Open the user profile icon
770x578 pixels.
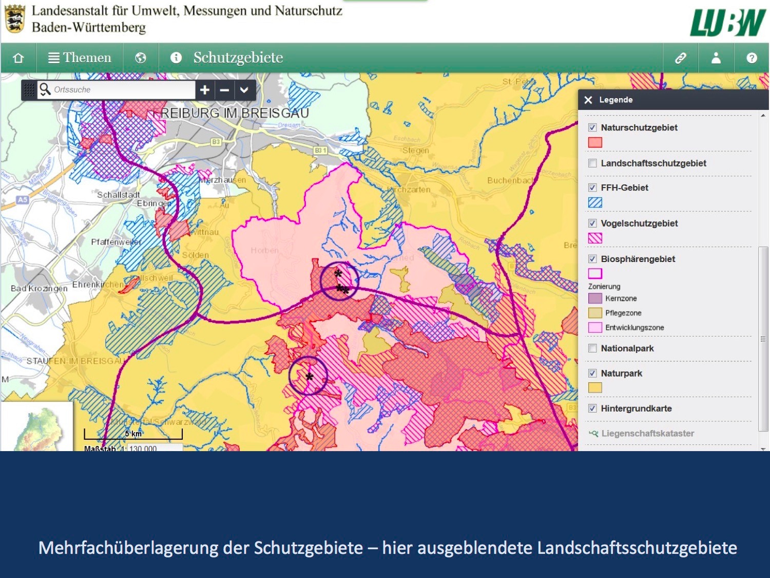tap(716, 58)
